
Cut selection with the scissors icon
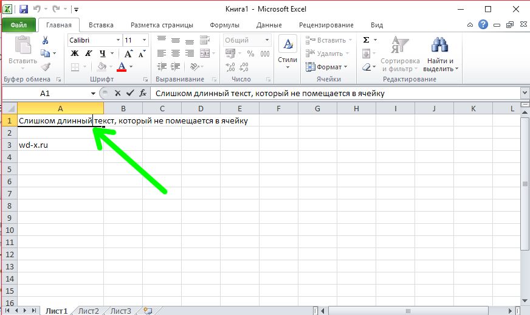[x=45, y=40]
